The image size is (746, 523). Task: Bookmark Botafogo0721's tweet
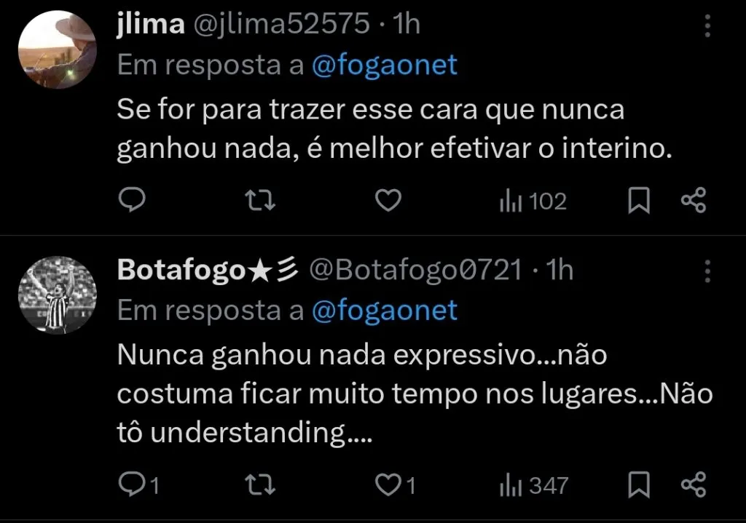point(639,482)
